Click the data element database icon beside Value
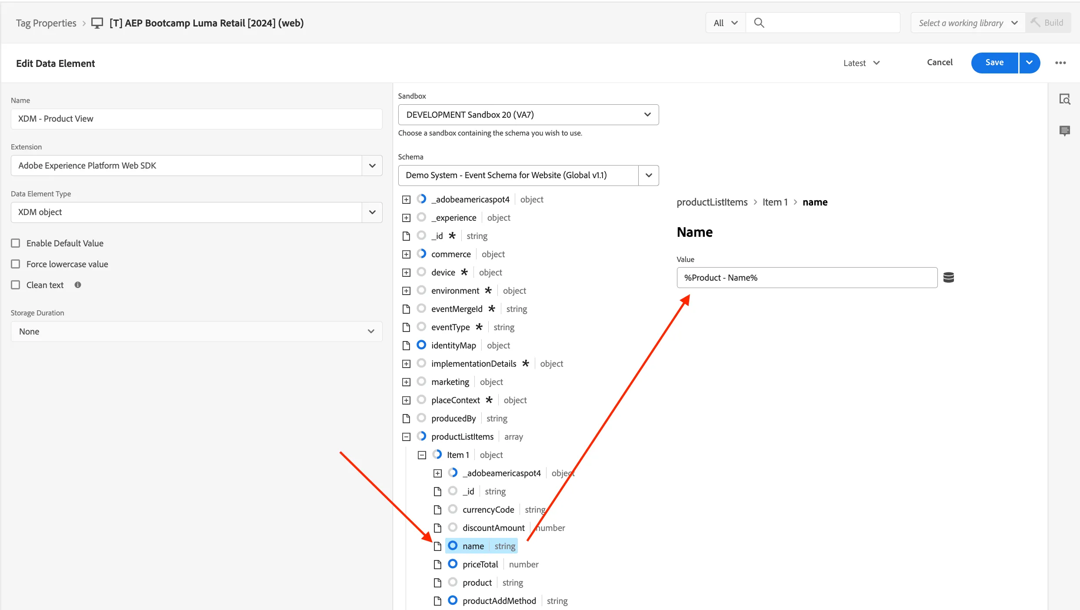Viewport: 1080px width, 610px height. pyautogui.click(x=948, y=277)
